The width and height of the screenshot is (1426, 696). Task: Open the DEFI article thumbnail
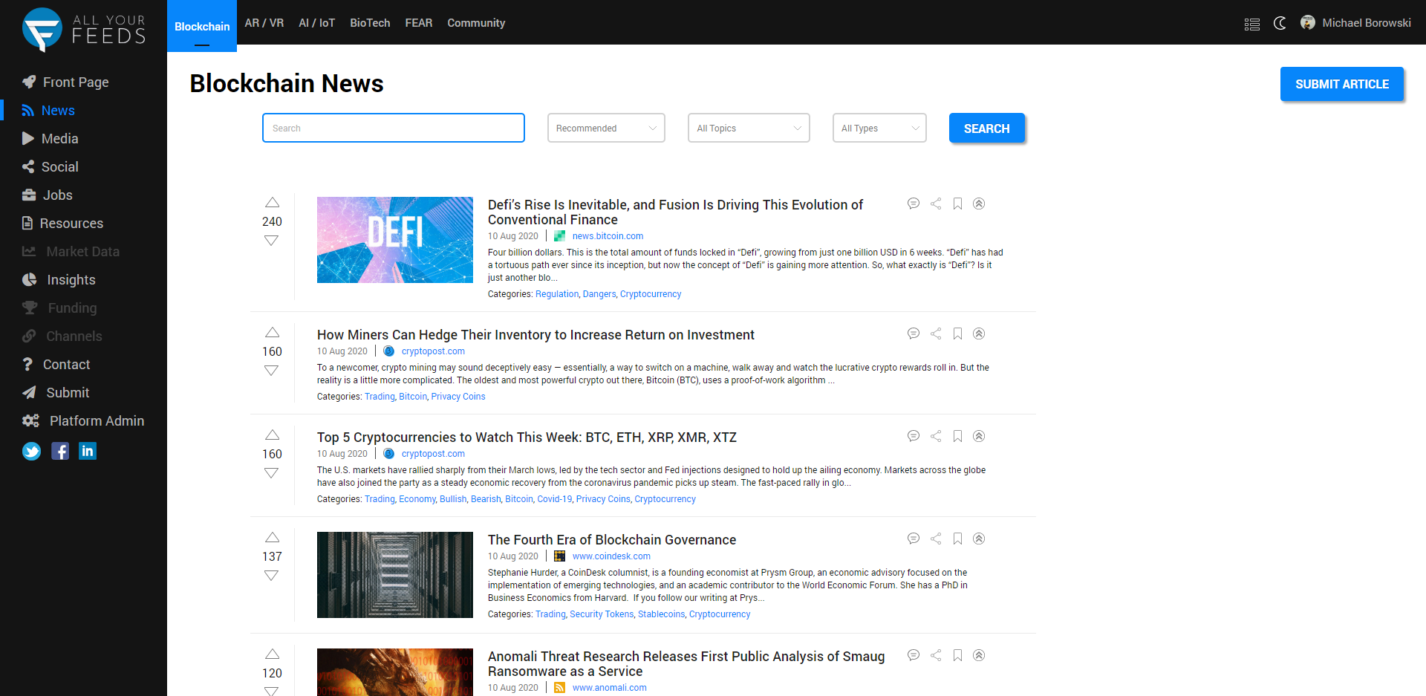395,240
